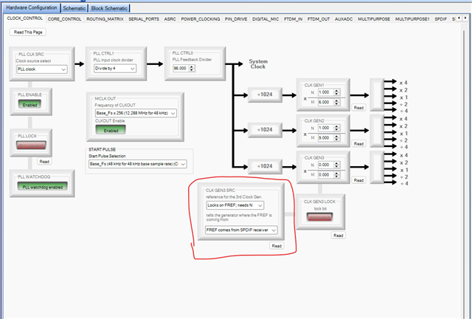Click Read next to CLK GEN2
This screenshot has height=319, width=472.
click(x=358, y=144)
